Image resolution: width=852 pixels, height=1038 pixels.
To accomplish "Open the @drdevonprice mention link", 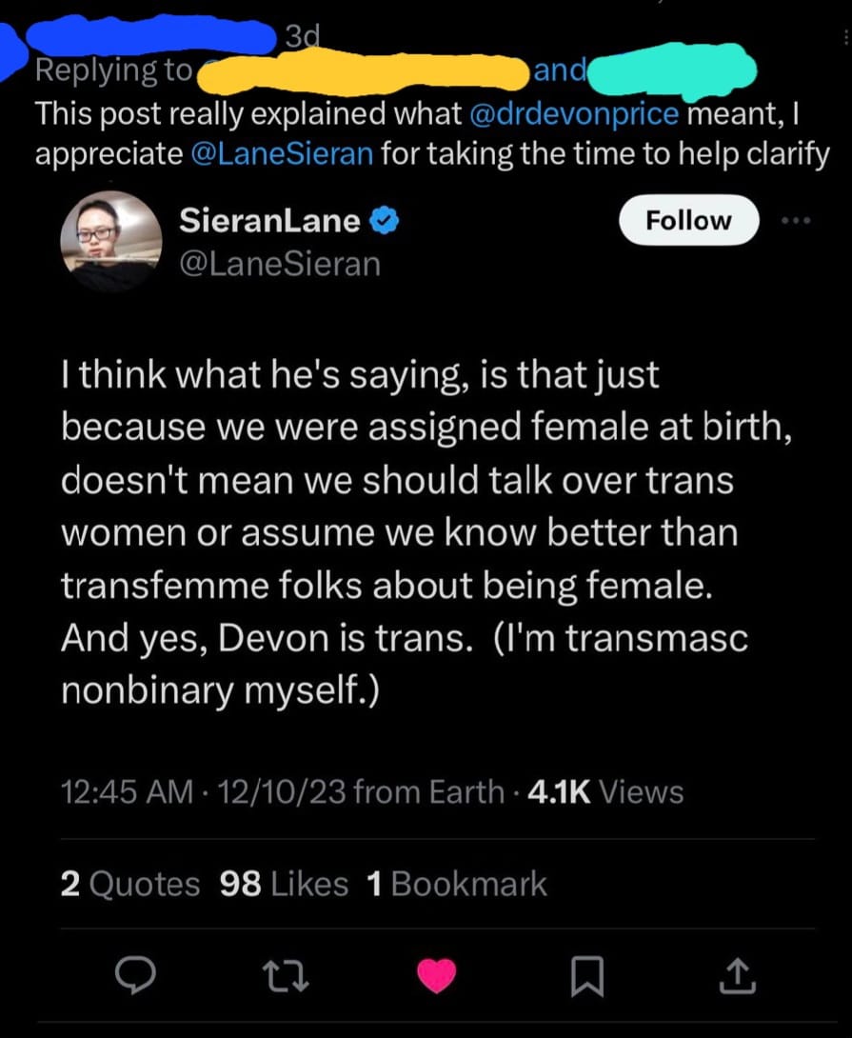I will (x=575, y=114).
